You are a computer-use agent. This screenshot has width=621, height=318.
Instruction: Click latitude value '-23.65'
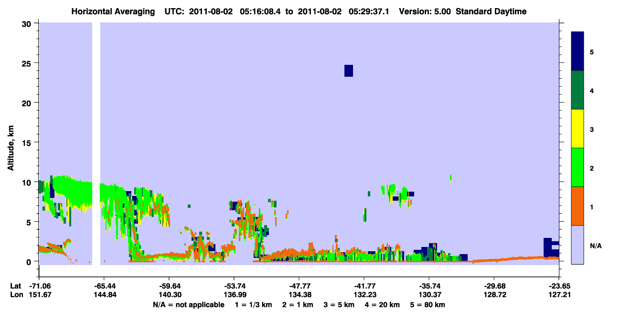pyautogui.click(x=559, y=286)
